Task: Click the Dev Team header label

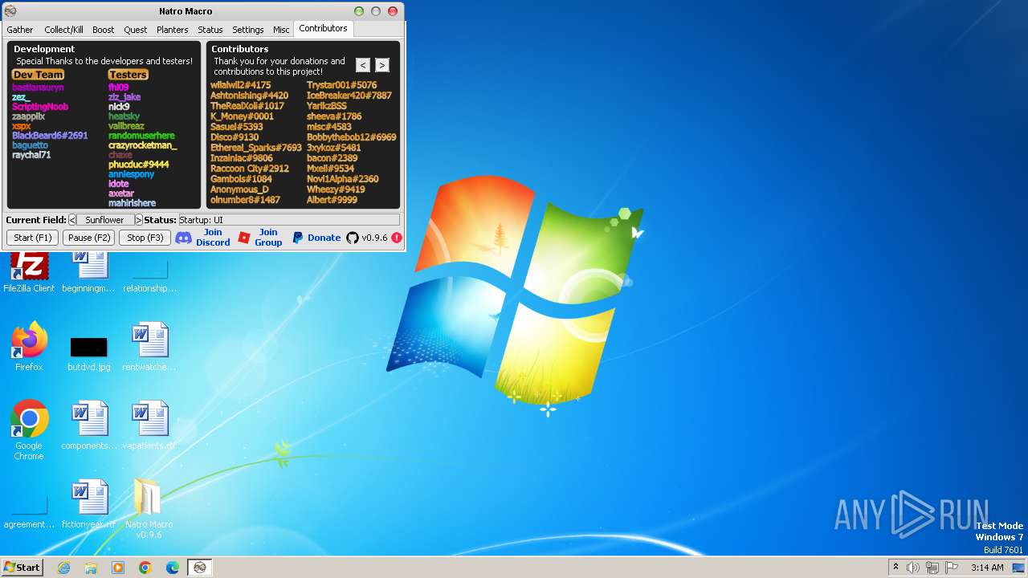Action: click(x=38, y=75)
